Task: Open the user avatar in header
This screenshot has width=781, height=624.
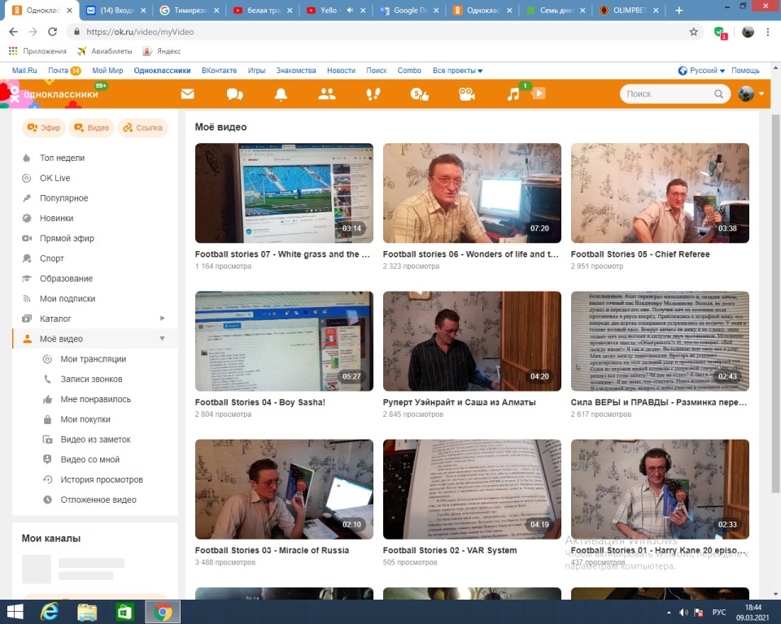Action: pos(746,93)
